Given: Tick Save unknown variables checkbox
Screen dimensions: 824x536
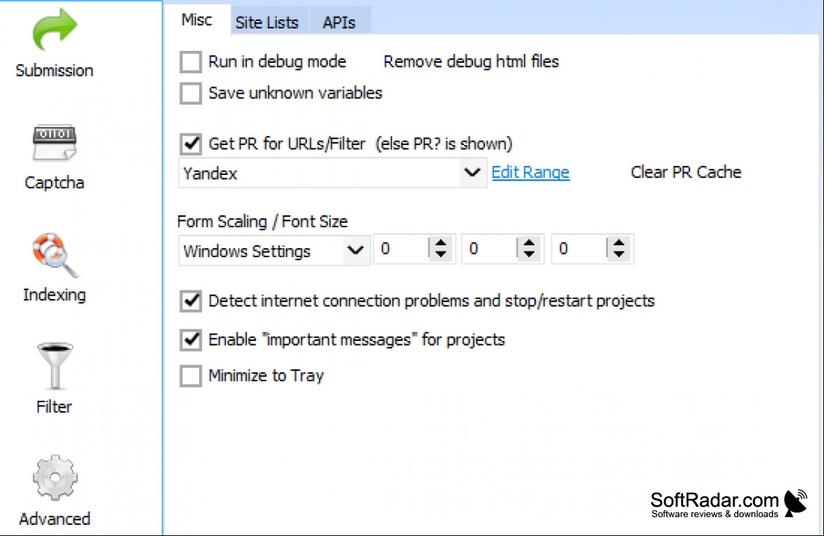Looking at the screenshot, I should pos(190,93).
